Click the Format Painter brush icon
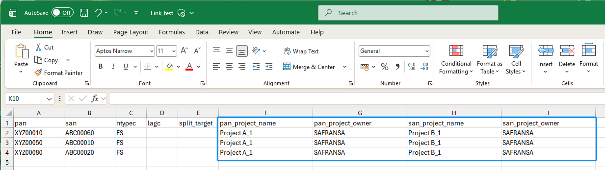This screenshot has width=605, height=170. 38,73
